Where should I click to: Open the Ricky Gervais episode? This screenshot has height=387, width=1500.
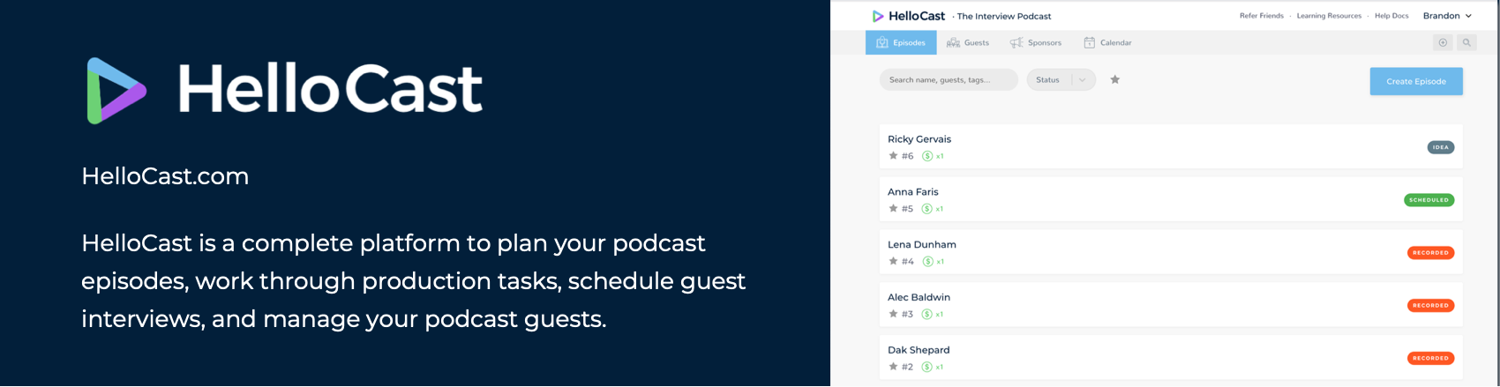1171,146
